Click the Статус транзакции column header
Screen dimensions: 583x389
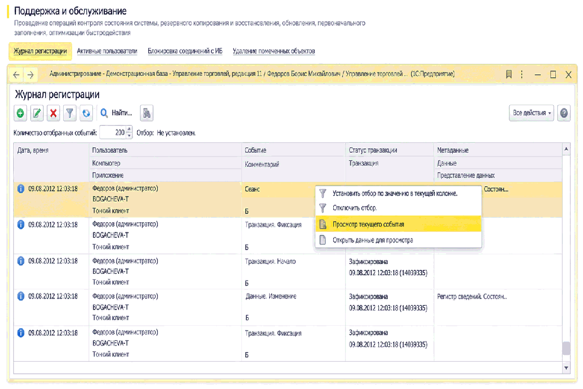click(x=389, y=150)
